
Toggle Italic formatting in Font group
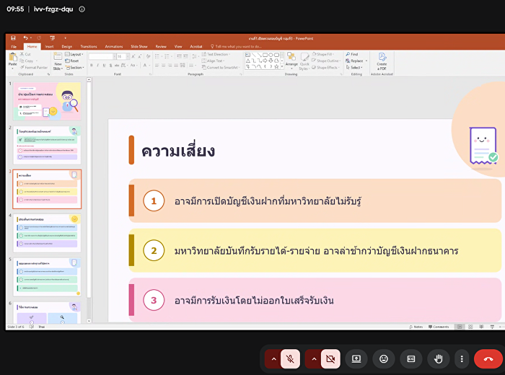(97, 66)
